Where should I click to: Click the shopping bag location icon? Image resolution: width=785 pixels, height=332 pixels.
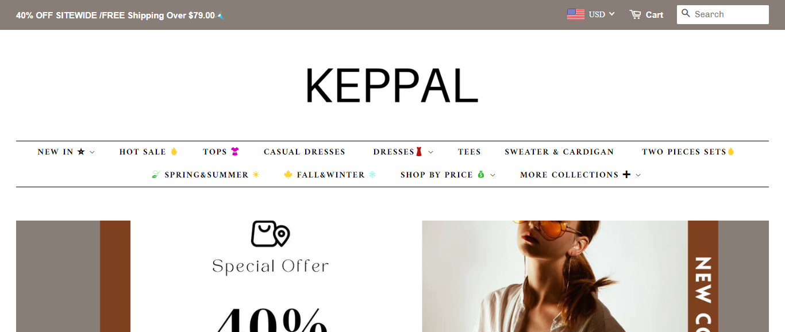coord(270,234)
